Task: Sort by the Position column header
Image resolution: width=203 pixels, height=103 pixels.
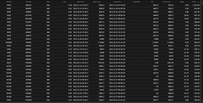Action: 28,2
